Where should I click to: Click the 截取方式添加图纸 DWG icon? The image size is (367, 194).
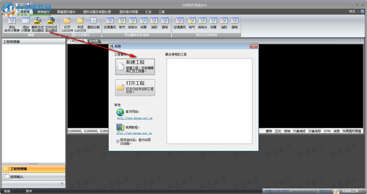pyautogui.click(x=38, y=24)
